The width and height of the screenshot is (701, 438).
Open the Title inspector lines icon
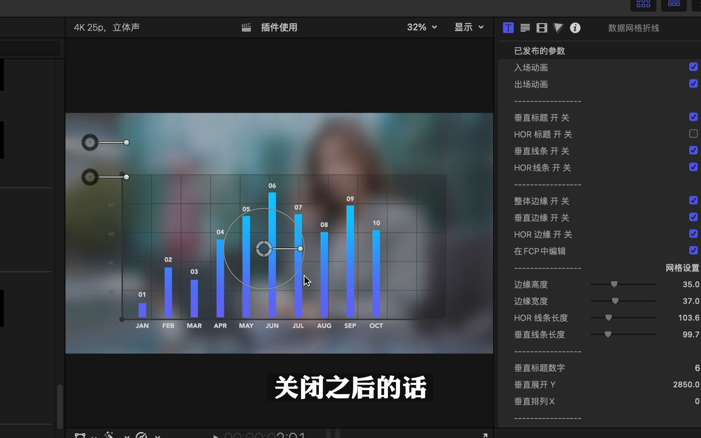(x=525, y=28)
